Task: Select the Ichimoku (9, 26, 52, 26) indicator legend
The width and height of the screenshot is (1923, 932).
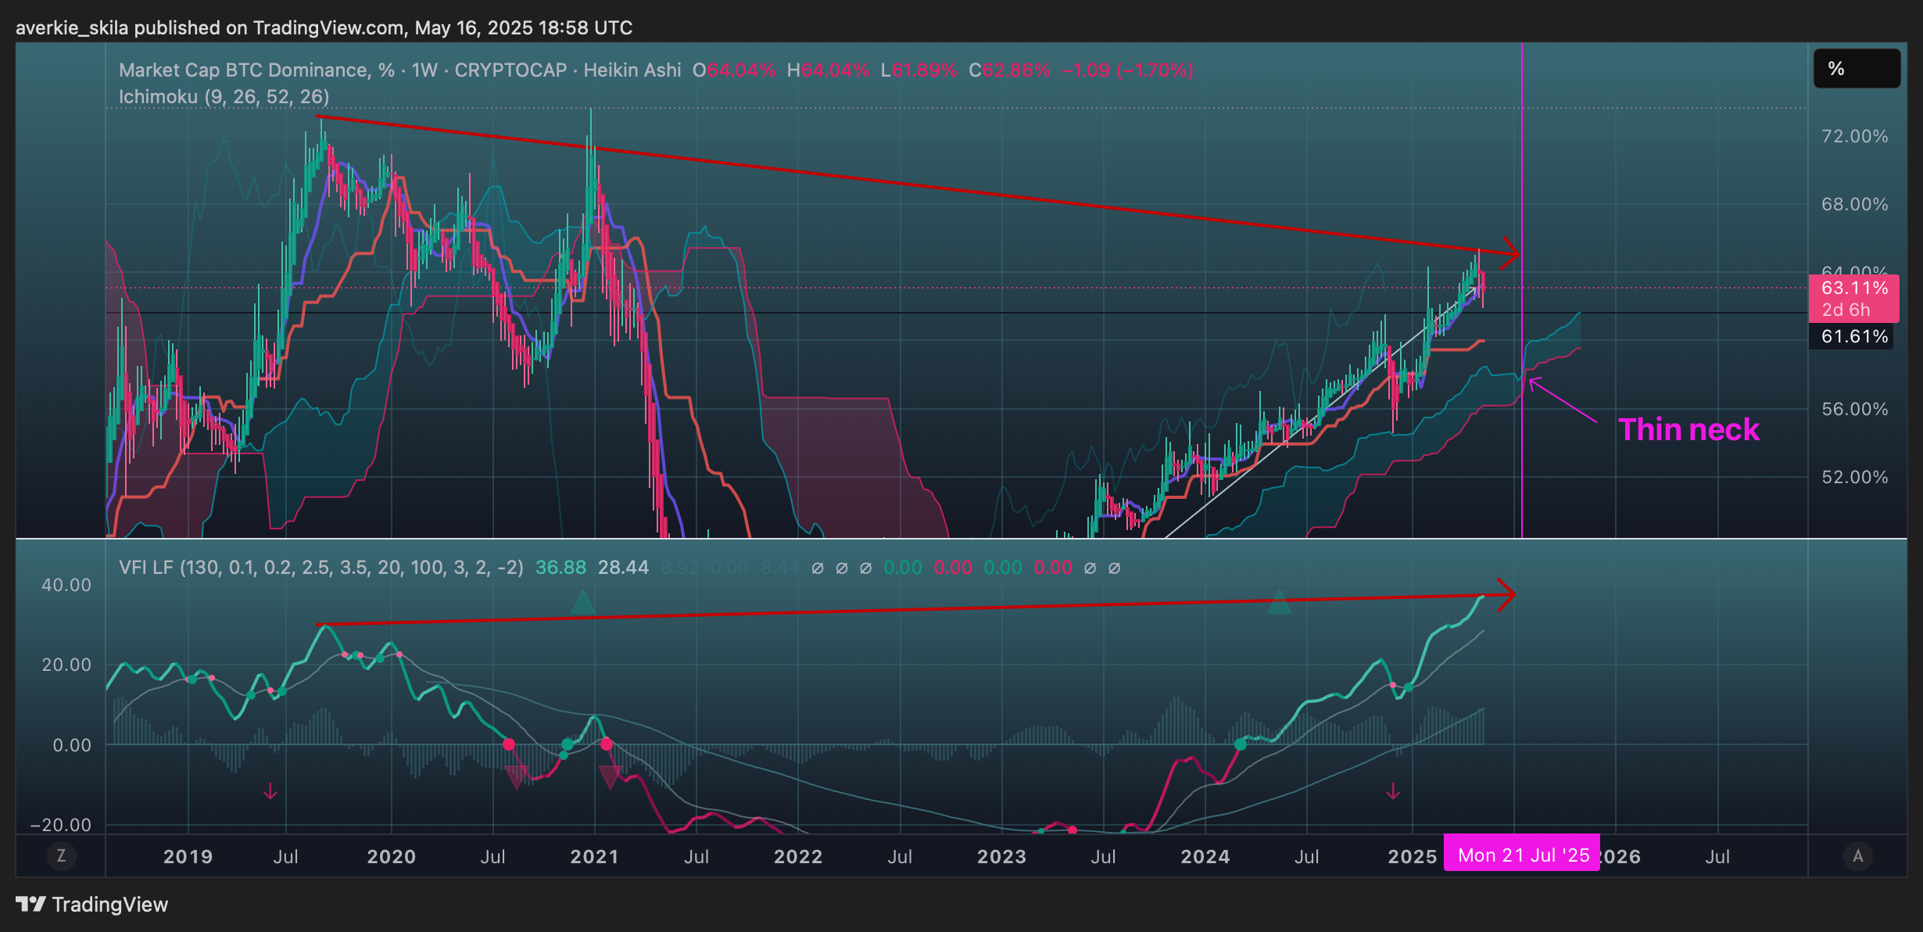Action: [224, 97]
